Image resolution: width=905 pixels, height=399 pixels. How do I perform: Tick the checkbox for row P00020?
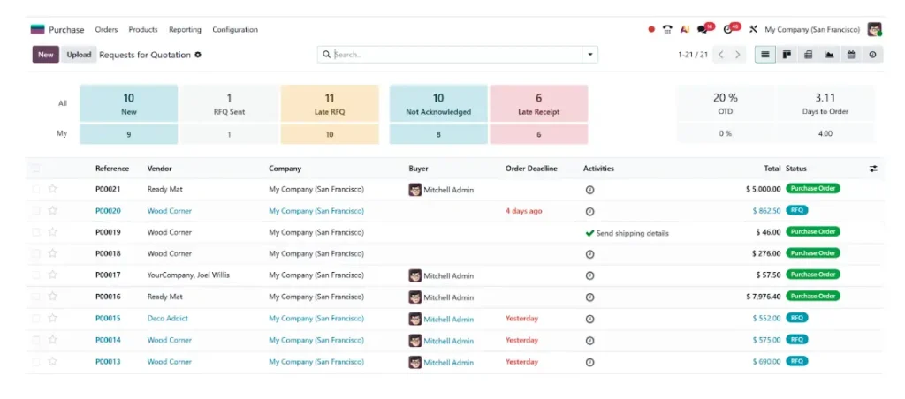click(x=35, y=210)
